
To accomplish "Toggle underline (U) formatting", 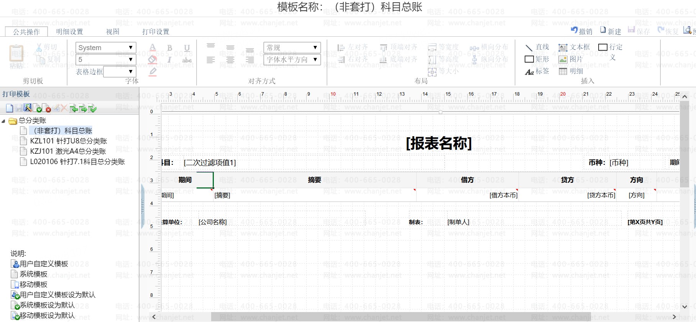I will tap(187, 48).
